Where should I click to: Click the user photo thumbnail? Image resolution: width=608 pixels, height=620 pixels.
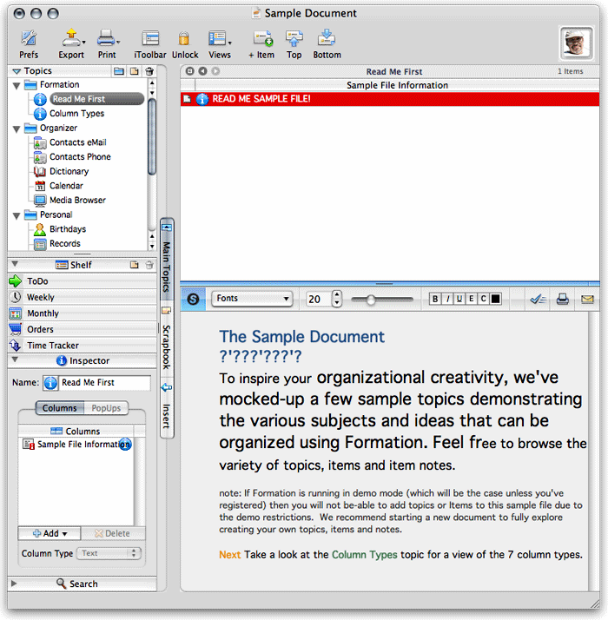[577, 43]
